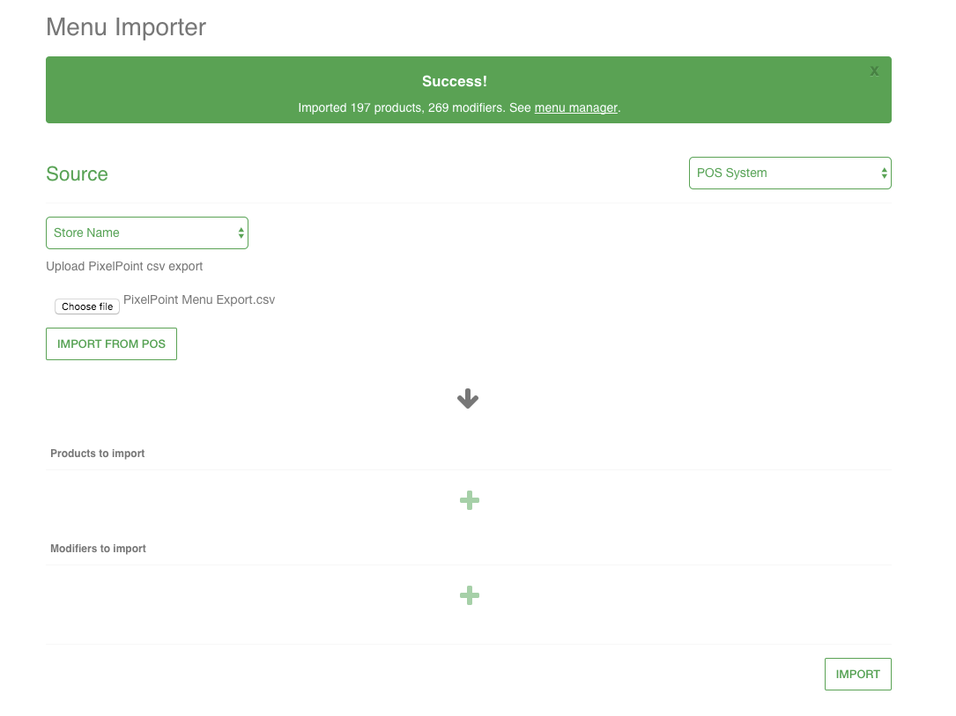Click the up/down arrows on the Store Name selector
This screenshot has height=716, width=956.
[241, 233]
